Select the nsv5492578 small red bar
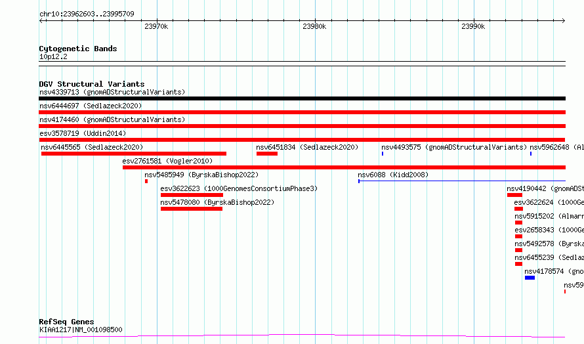This screenshot has height=344, width=584. click(x=519, y=250)
